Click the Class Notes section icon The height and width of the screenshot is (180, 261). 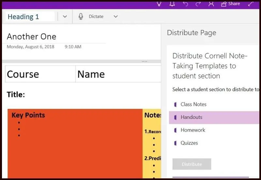pos(175,105)
